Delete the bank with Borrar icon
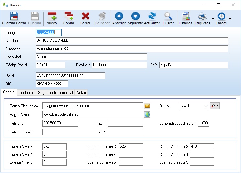The width and height of the screenshot is (241, 173). [x=85, y=18]
